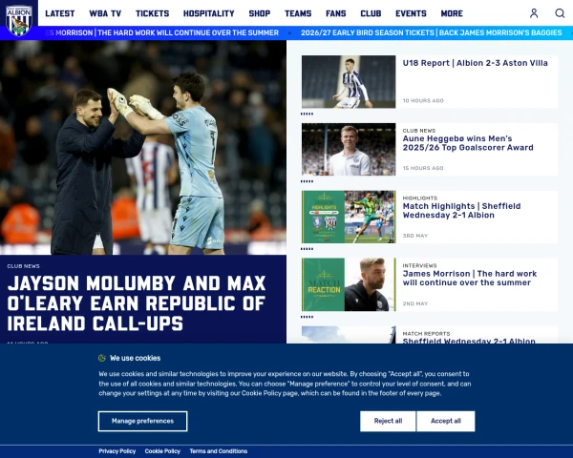Screen dimensions: 573x458
Task: Click the '15 HOURS AGO' timestamp
Action: tap(423, 168)
